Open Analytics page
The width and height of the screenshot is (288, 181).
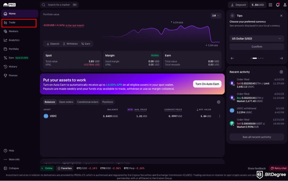point(20,40)
